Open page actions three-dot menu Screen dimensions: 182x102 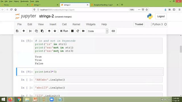click(139, 10)
